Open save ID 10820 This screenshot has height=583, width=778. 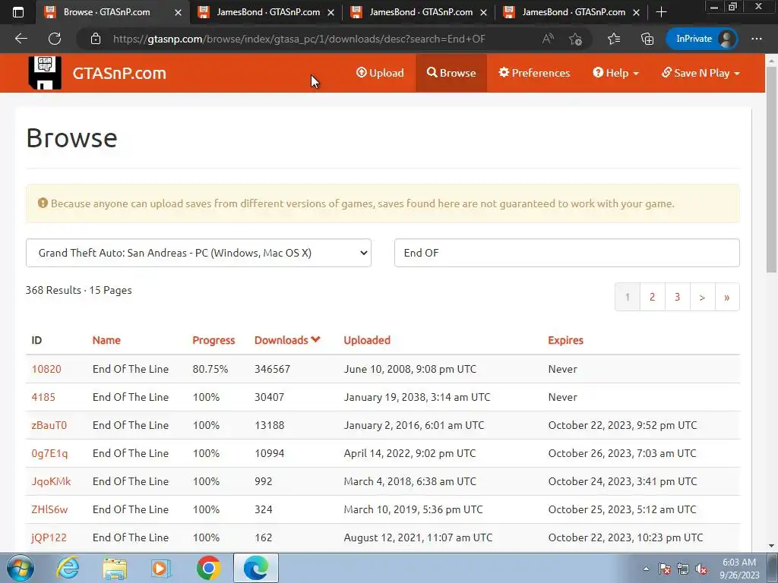point(46,369)
